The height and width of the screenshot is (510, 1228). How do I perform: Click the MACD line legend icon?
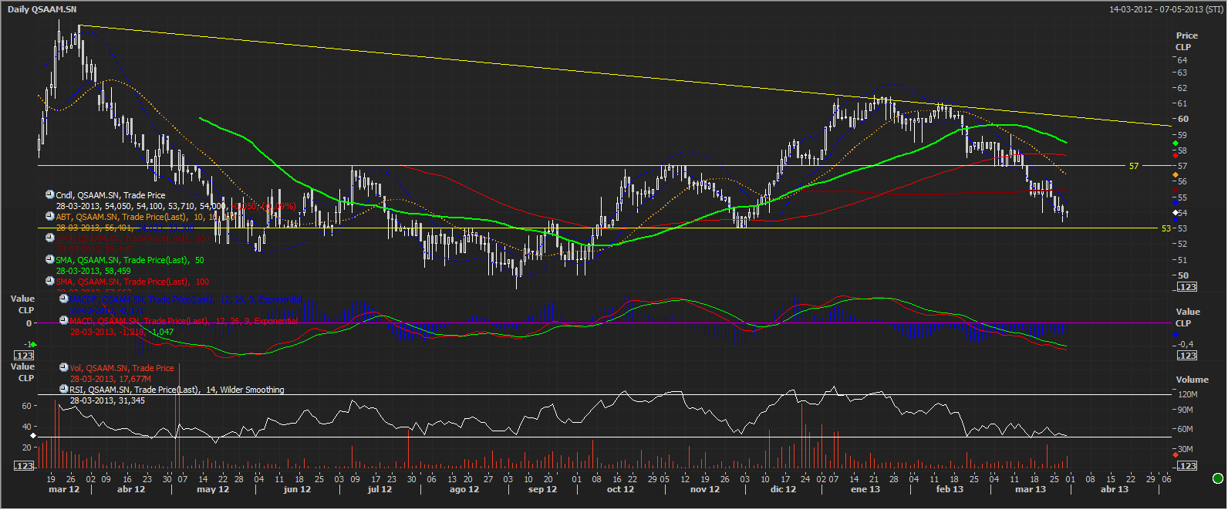pos(64,320)
